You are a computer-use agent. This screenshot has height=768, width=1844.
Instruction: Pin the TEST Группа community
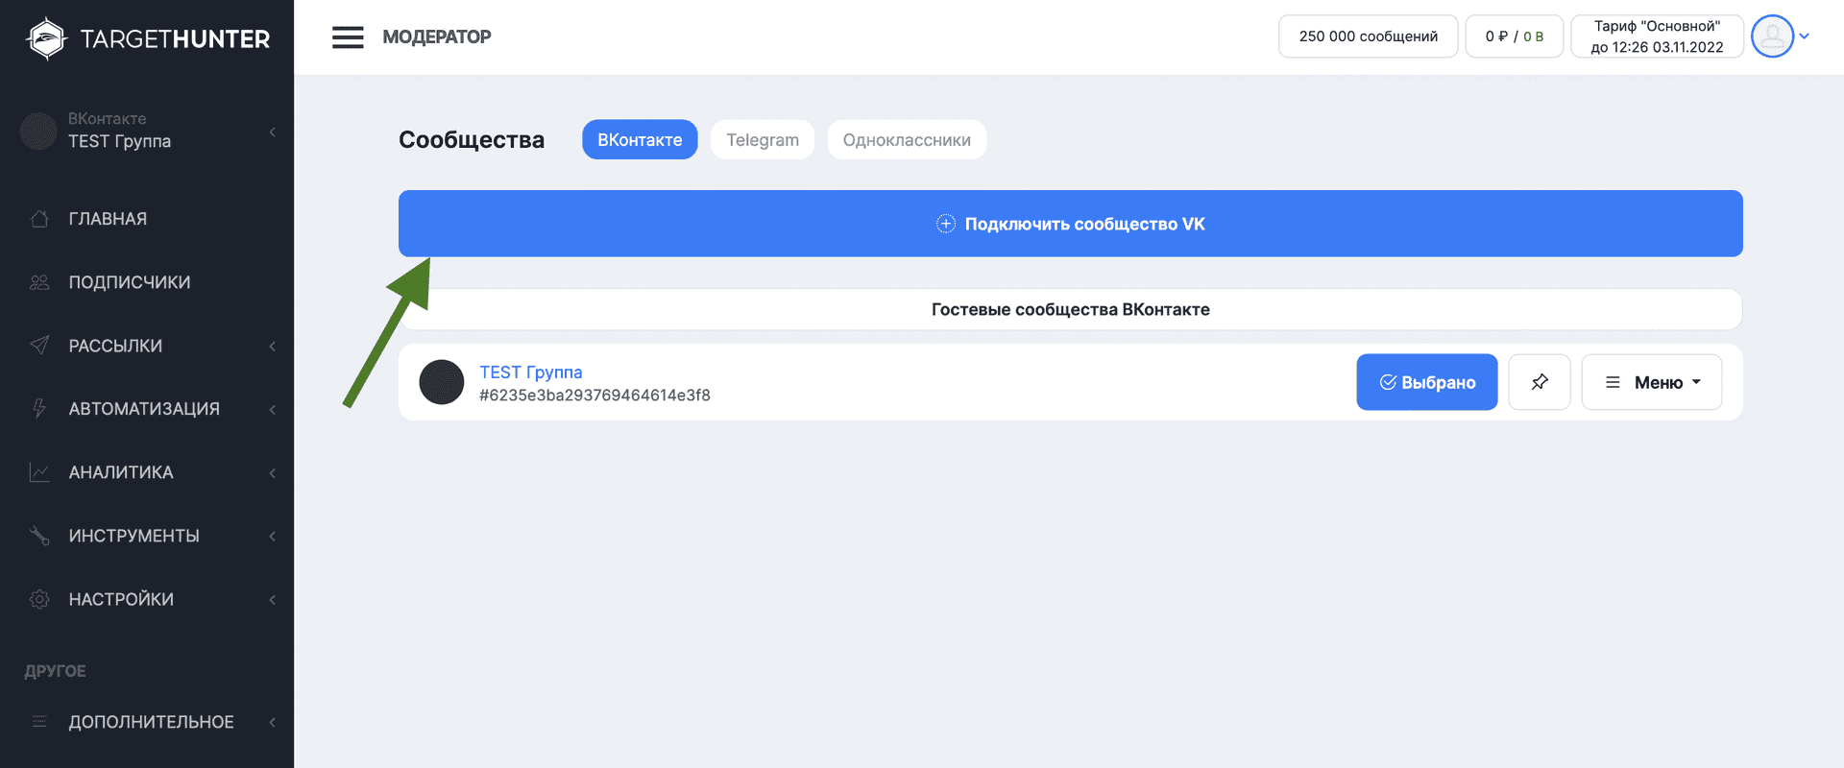(x=1539, y=382)
